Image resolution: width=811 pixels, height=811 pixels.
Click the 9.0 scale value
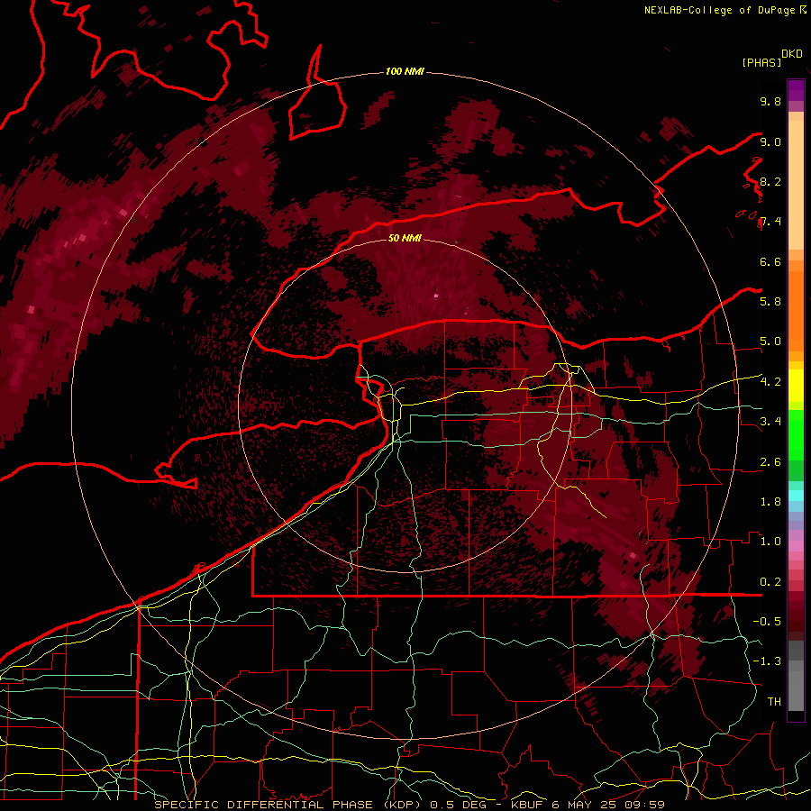click(x=770, y=141)
